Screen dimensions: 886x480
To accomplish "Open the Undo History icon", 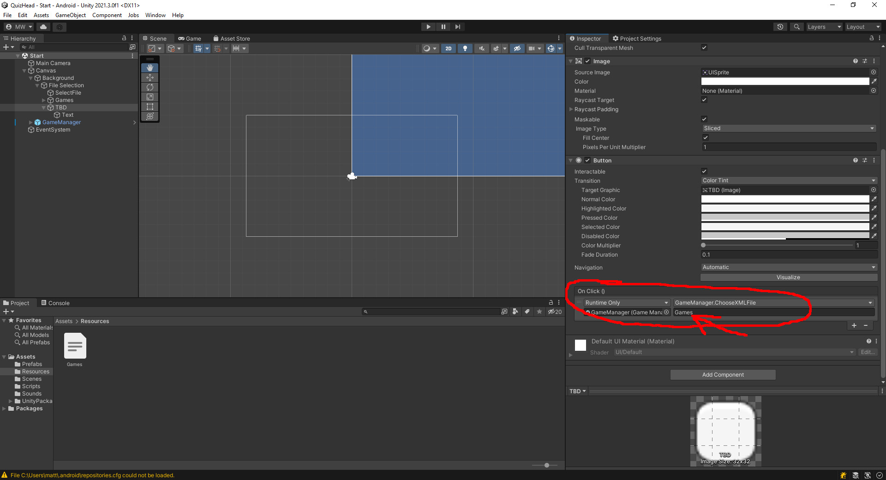I will coord(780,27).
